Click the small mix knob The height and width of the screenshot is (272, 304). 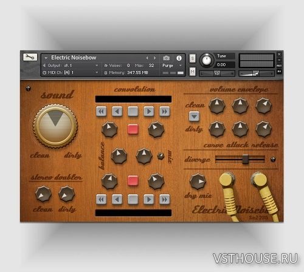[x=161, y=156]
